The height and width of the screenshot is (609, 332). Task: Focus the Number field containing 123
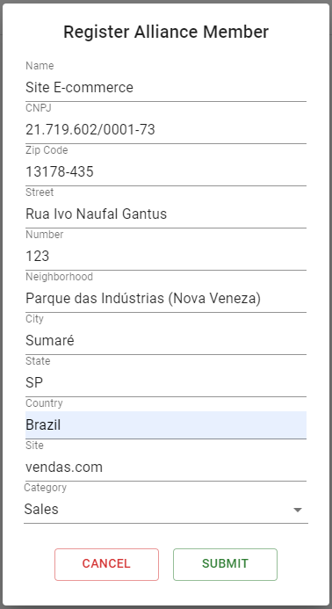[166, 257]
